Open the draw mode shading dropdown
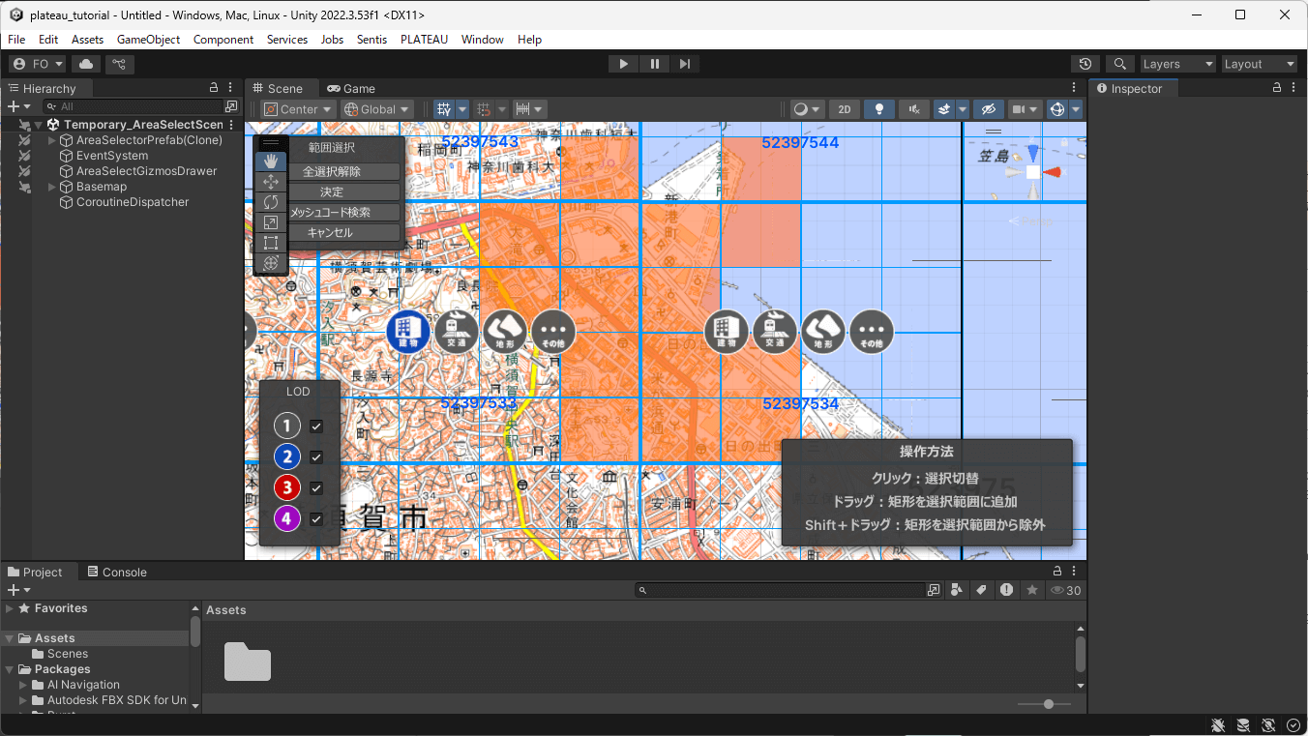This screenshot has height=736, width=1308. click(x=807, y=109)
